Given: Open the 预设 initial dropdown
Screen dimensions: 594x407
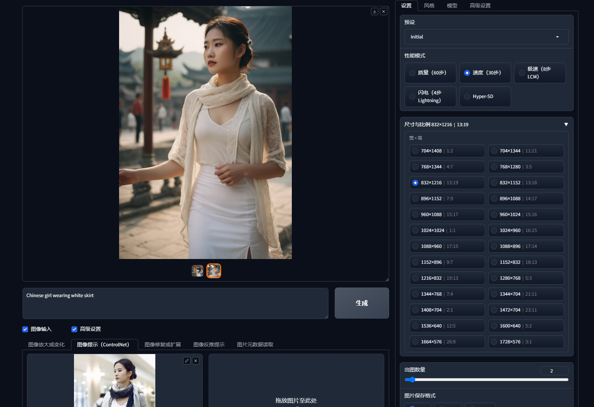Looking at the screenshot, I should coord(486,37).
